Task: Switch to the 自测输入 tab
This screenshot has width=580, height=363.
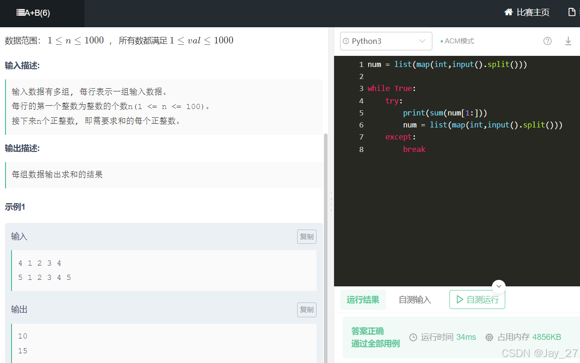Action: (415, 300)
